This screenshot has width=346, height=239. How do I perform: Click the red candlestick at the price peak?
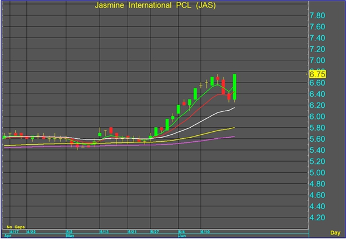click(218, 78)
